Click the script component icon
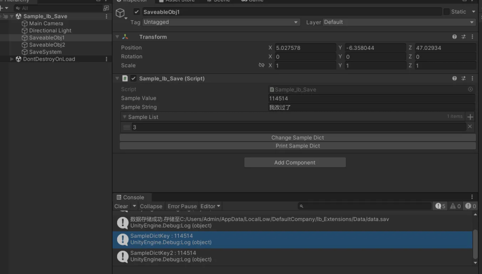 point(125,78)
